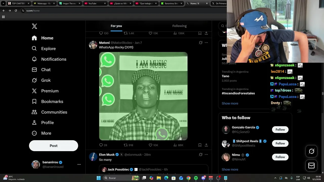This screenshot has height=182, width=324.
Task: Open the Grok icon in sidebar
Action: (x=34, y=80)
